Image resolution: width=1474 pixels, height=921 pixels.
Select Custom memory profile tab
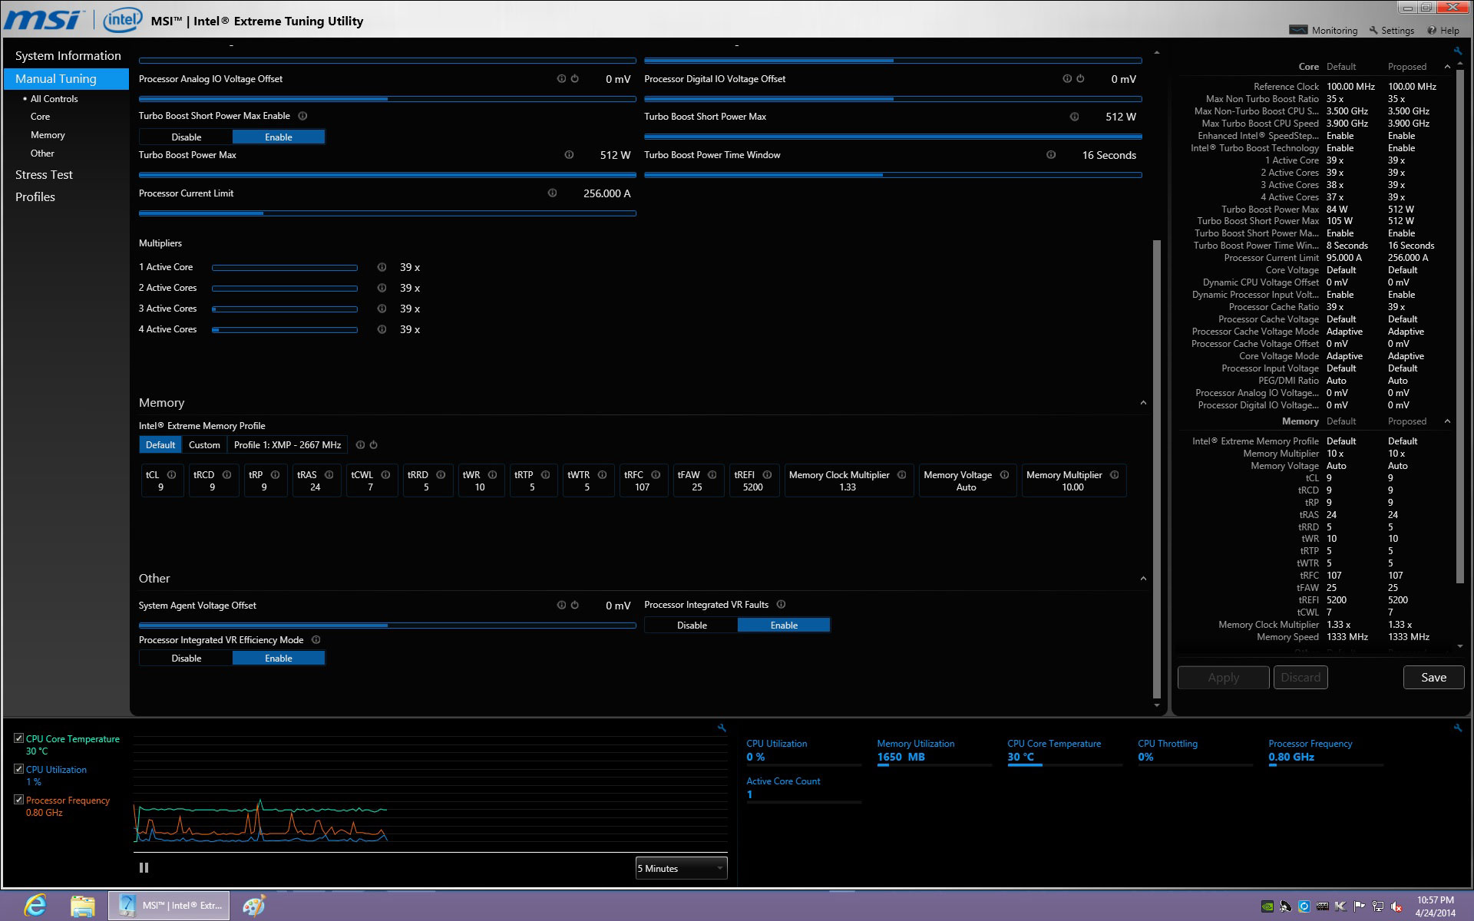tap(204, 445)
